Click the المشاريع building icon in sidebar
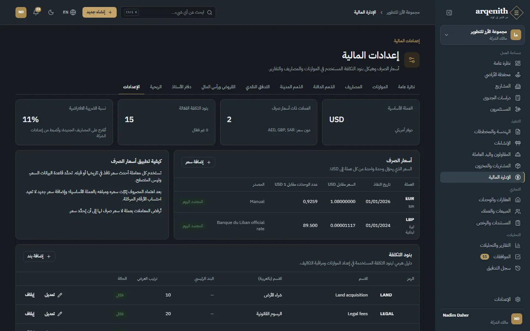 coord(518,86)
